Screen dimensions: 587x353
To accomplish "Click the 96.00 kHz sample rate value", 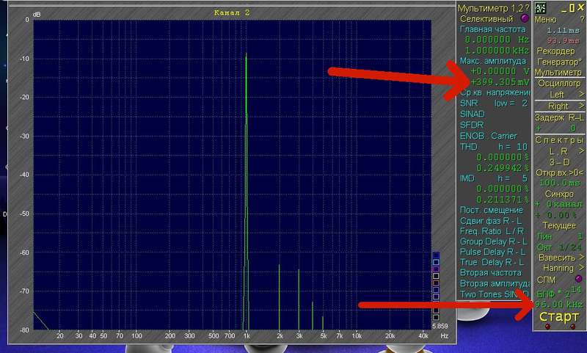I will (x=559, y=305).
